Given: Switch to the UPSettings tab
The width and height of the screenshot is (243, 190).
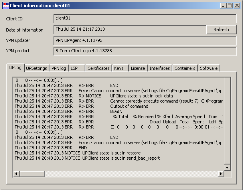Looking at the screenshot, I should (x=37, y=68).
